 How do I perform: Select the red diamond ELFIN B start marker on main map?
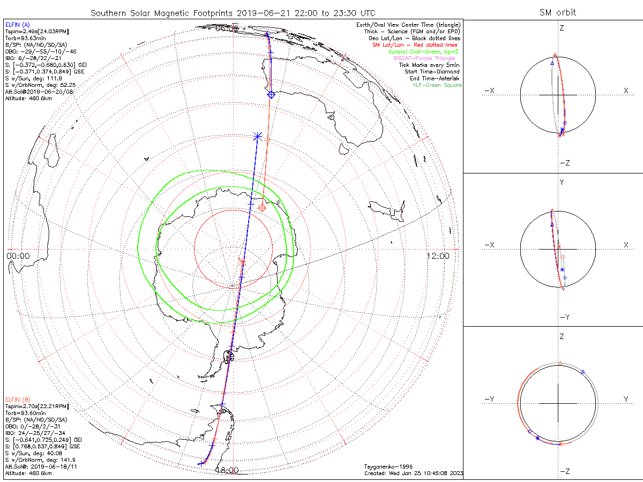click(x=262, y=207)
